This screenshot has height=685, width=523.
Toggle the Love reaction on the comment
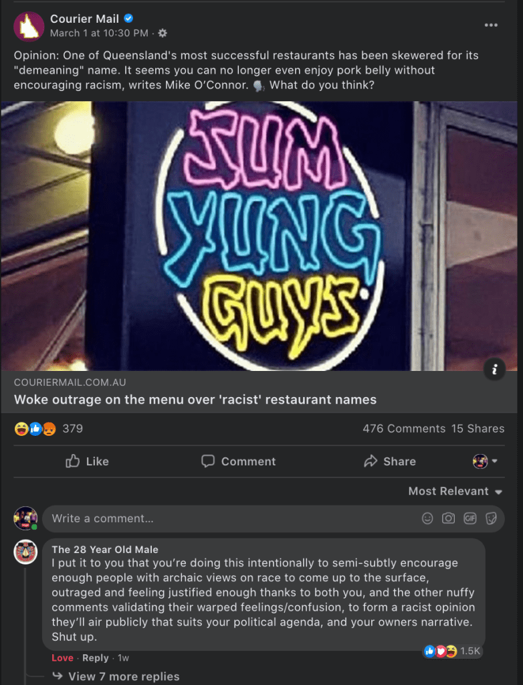click(62, 658)
